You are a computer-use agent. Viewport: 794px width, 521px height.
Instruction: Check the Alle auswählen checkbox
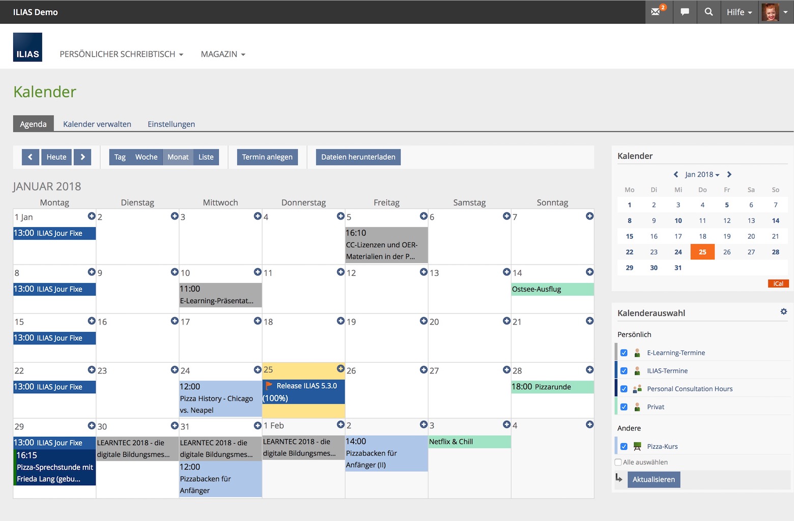click(x=618, y=462)
